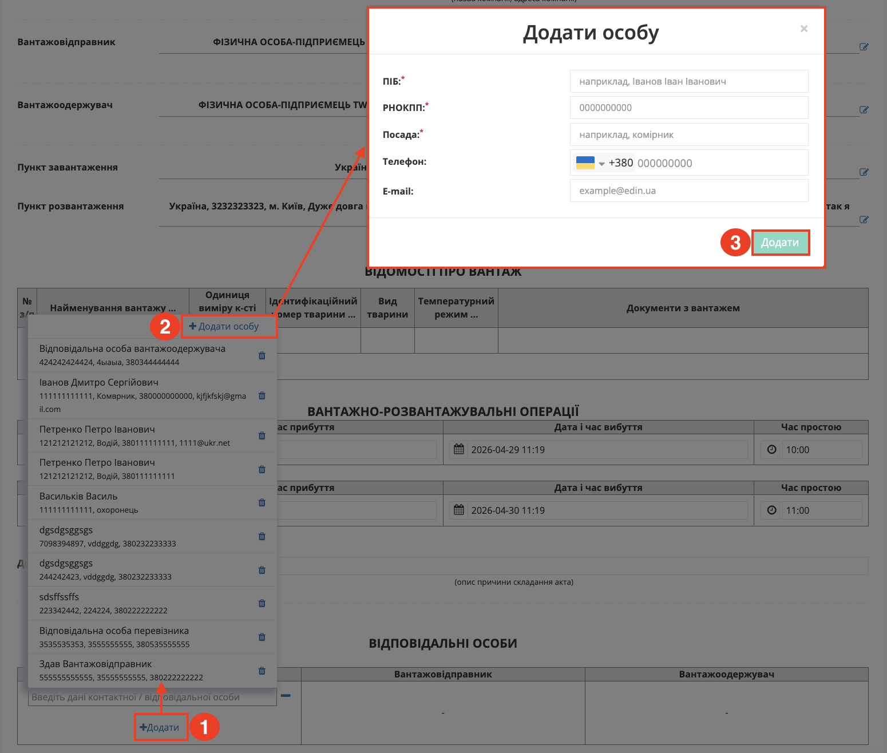The width and height of the screenshot is (887, 753).
Task: Focus the Посада position input field
Action: (689, 134)
